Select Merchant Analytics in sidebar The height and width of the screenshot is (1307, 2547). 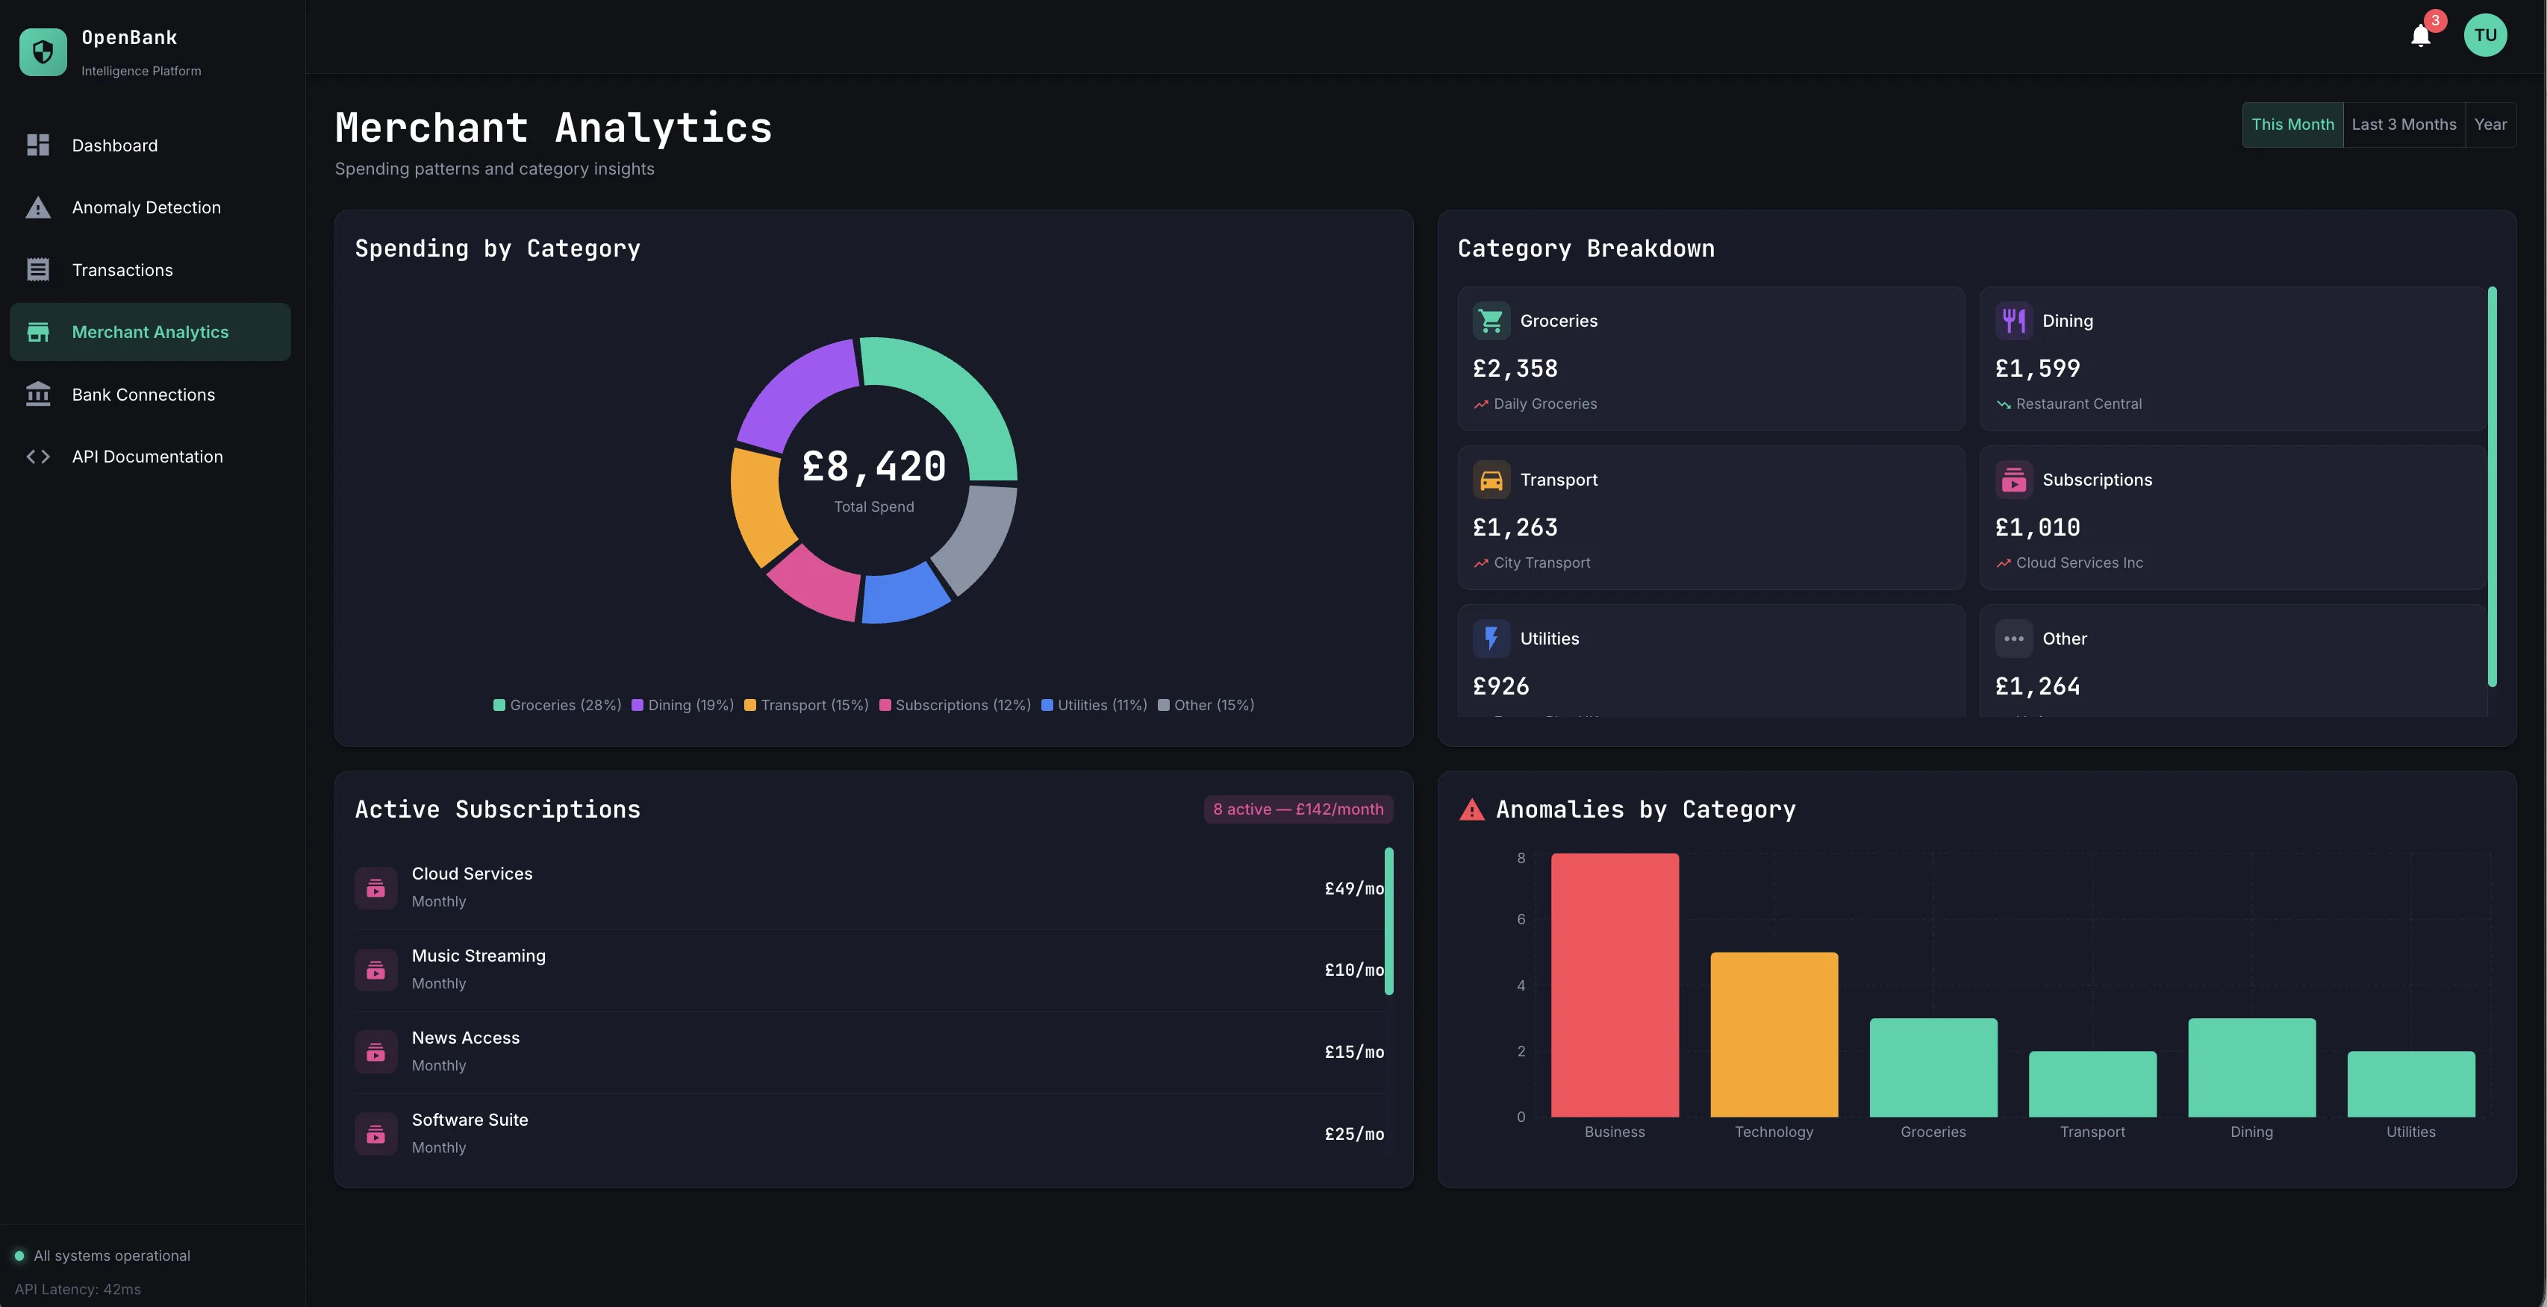point(150,332)
